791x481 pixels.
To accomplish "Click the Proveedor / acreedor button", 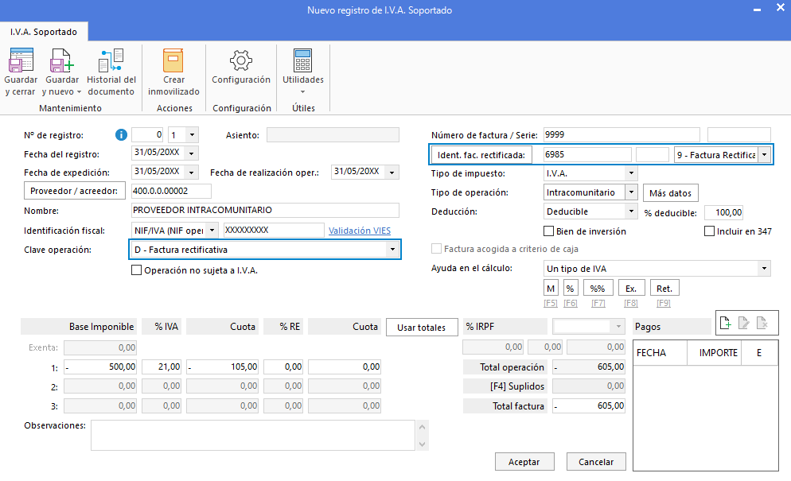I will click(74, 191).
